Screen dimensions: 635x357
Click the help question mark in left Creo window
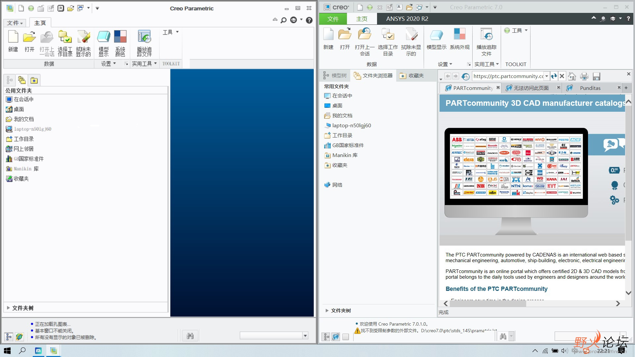pyautogui.click(x=309, y=20)
